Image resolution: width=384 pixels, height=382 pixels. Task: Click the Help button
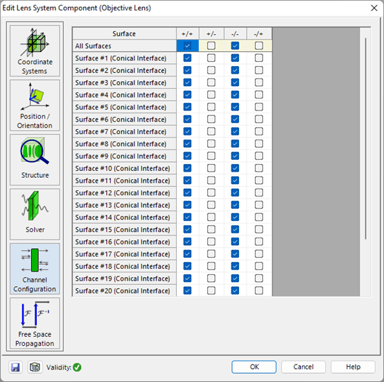353,367
